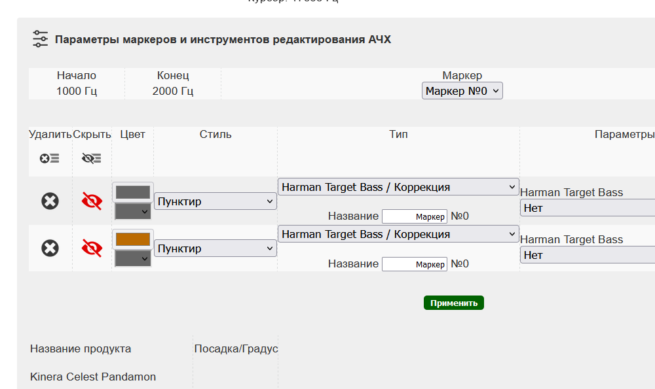Toggle visibility of the first marker row

[x=92, y=201]
